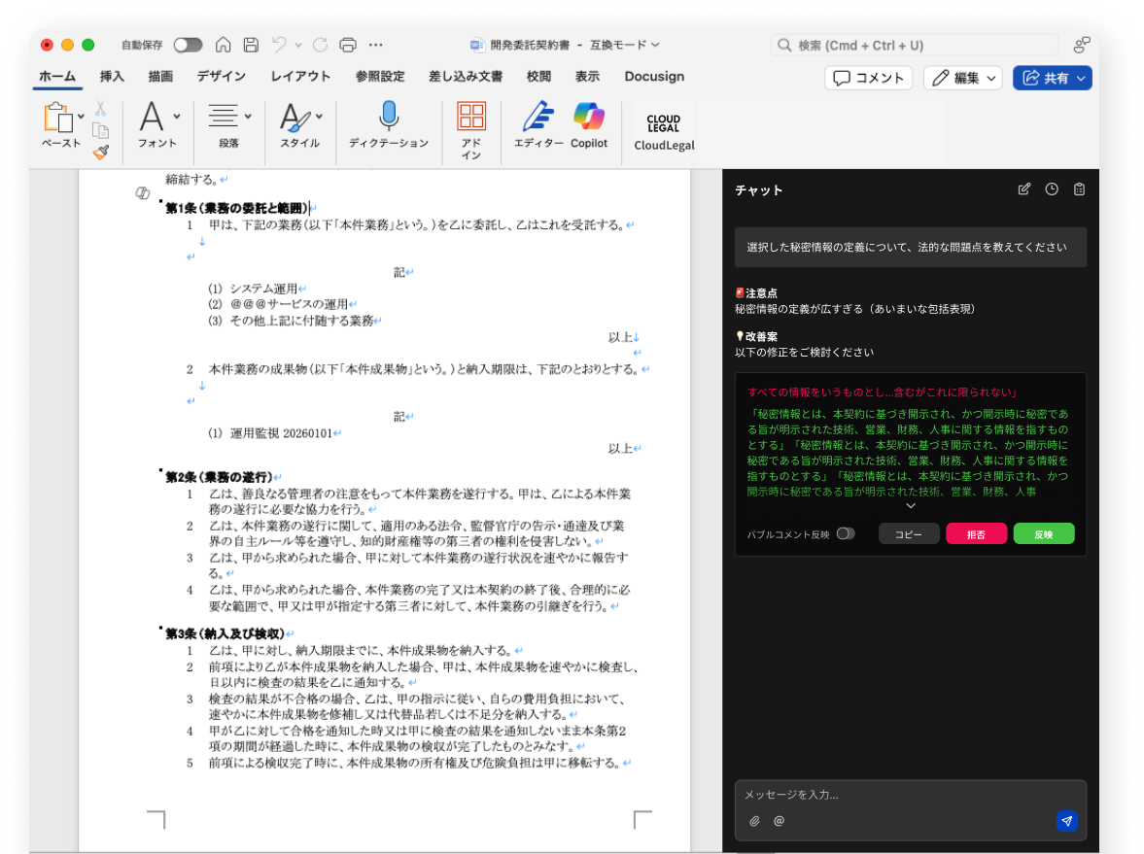Screen dimensions: 1144x854
Task: Open the 編集 mode dropdown
Action: click(x=962, y=78)
